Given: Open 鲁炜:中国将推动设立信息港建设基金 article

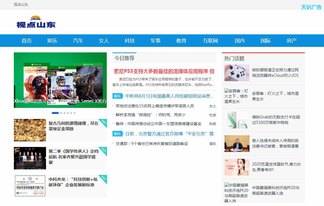Looking at the screenshot, I should tap(159, 124).
